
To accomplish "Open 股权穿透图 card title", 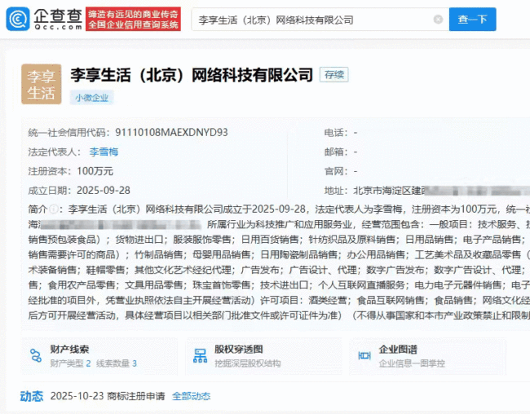I will coord(237,349).
